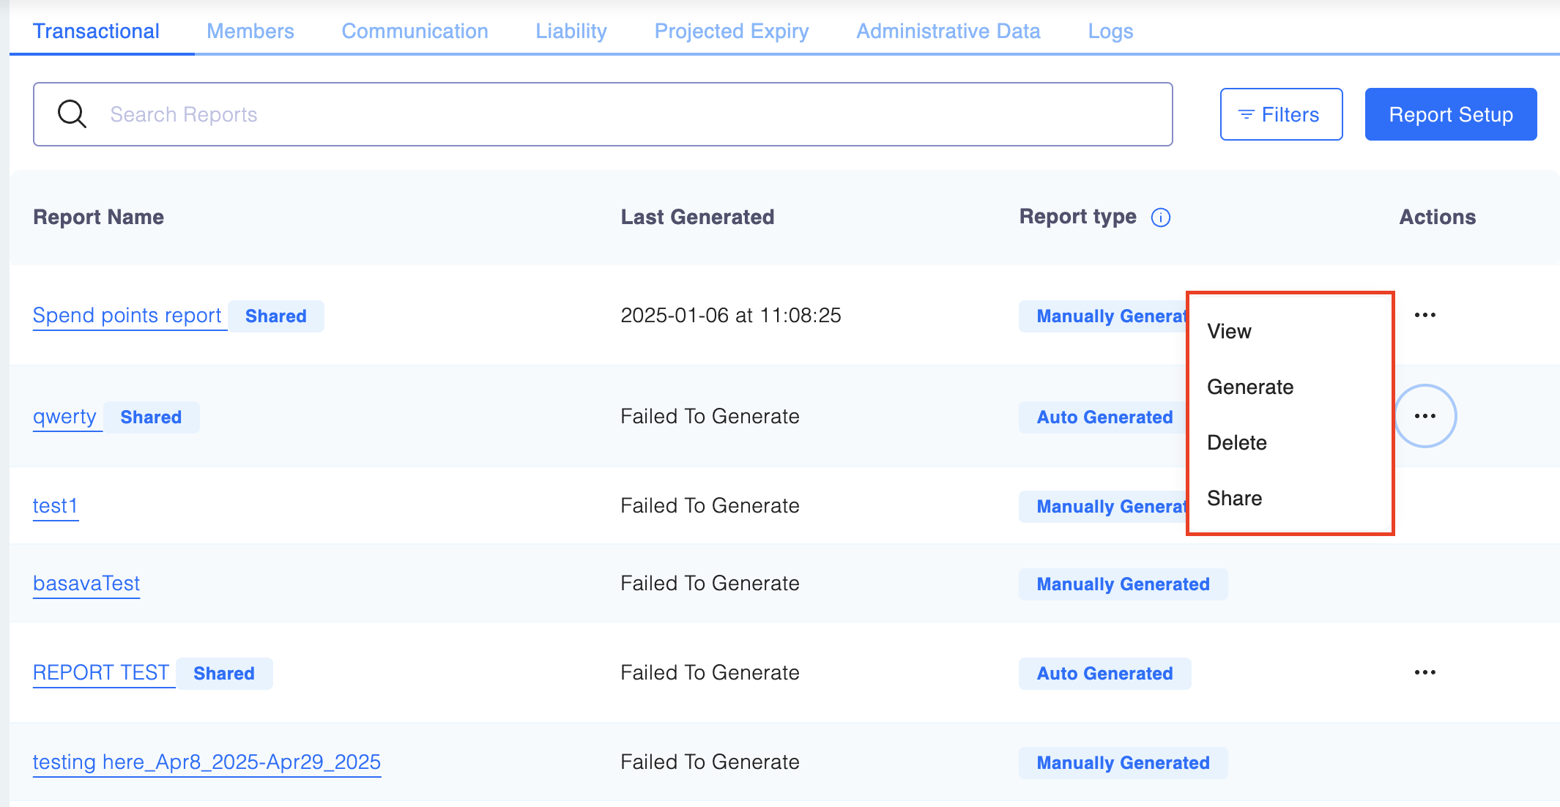This screenshot has height=807, width=1560.
Task: Open the Spend points report link
Action: point(127,316)
